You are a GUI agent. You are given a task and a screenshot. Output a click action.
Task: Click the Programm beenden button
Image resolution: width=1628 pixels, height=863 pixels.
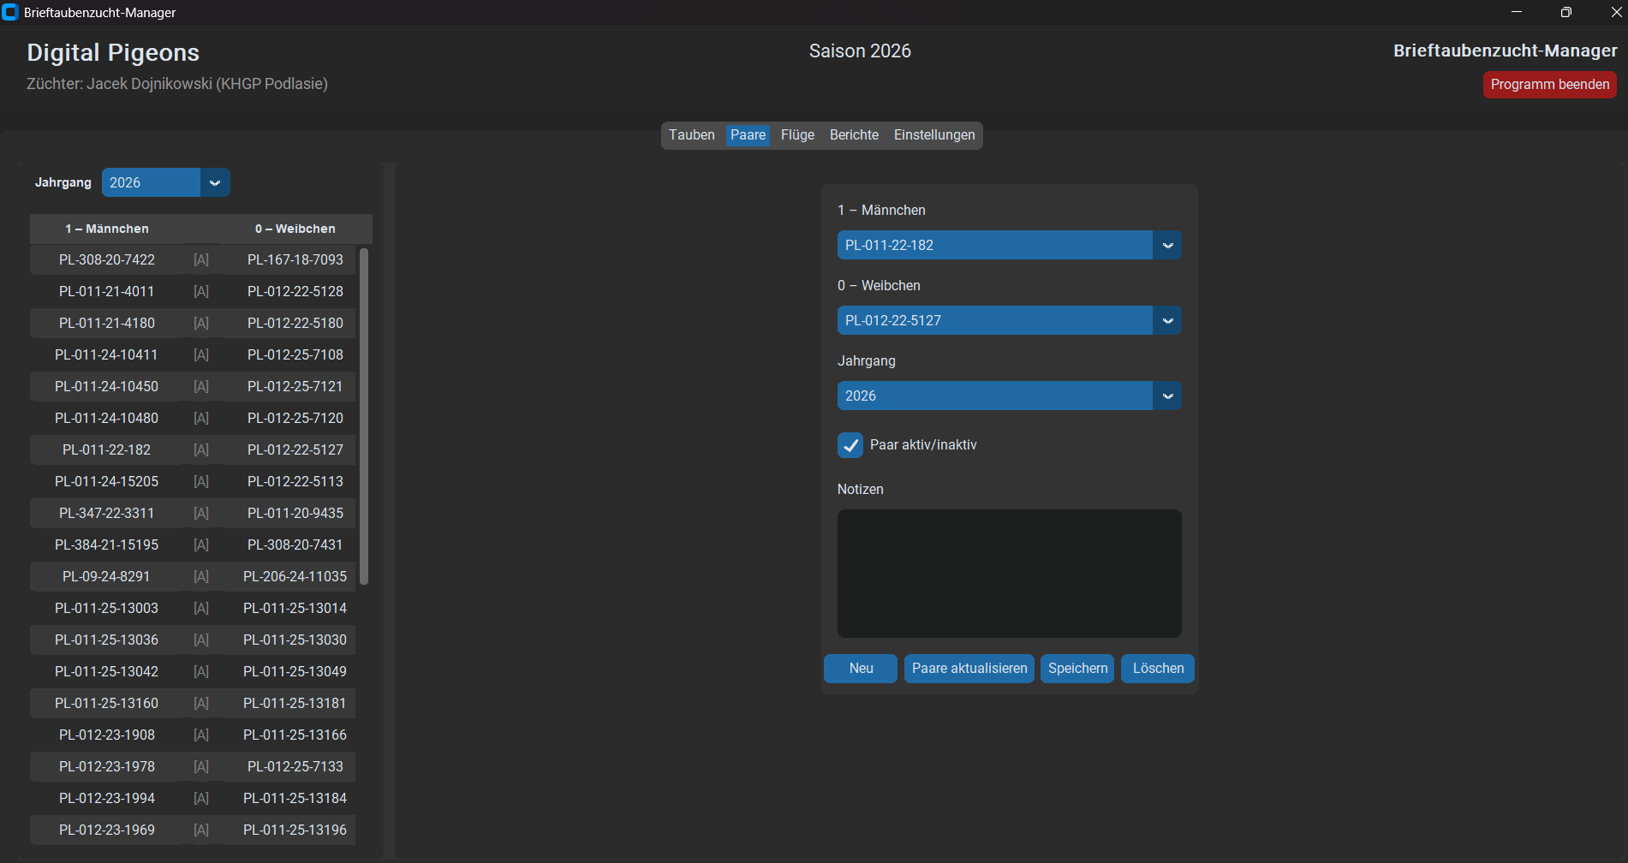[1550, 85]
